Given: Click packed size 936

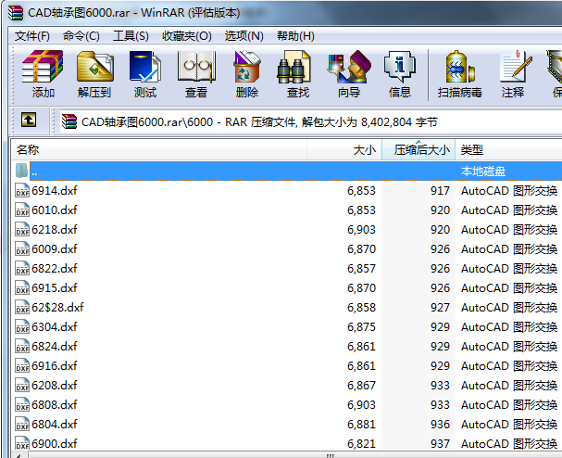Looking at the screenshot, I should (440, 425).
